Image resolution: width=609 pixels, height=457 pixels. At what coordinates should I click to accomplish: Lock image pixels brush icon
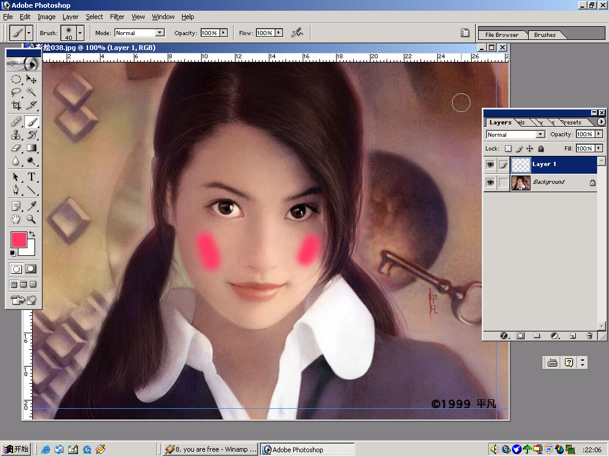coord(519,148)
